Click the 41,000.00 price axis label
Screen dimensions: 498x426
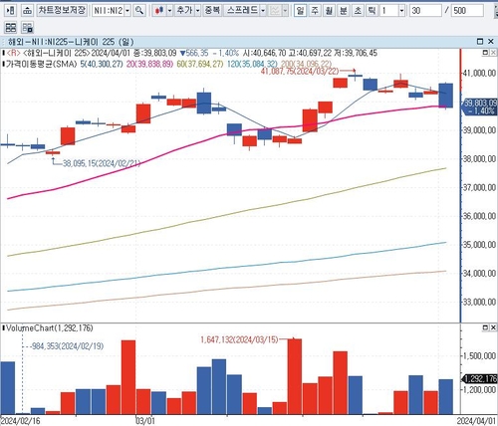[x=480, y=73]
